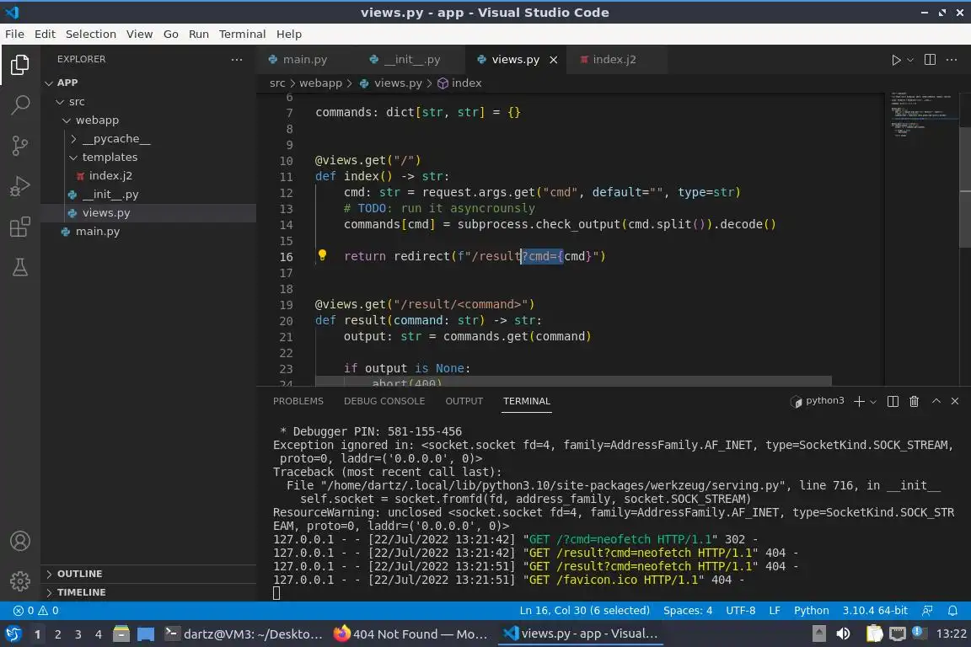Kill the terminal with the trash icon

[914, 401]
